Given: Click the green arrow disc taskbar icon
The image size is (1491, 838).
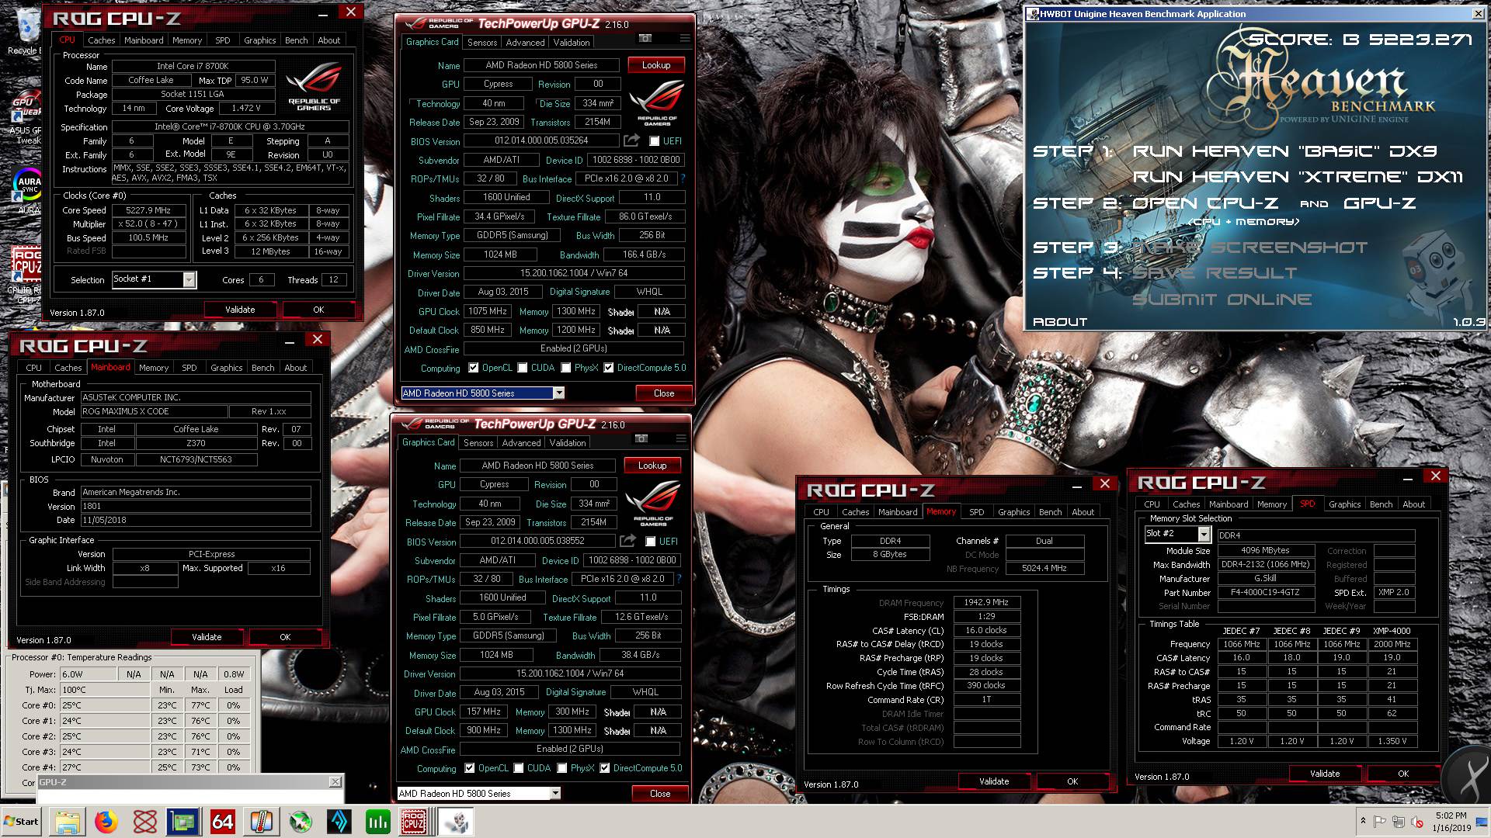Looking at the screenshot, I should click(301, 822).
